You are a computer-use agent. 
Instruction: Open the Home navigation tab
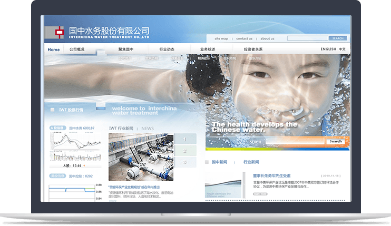point(54,50)
